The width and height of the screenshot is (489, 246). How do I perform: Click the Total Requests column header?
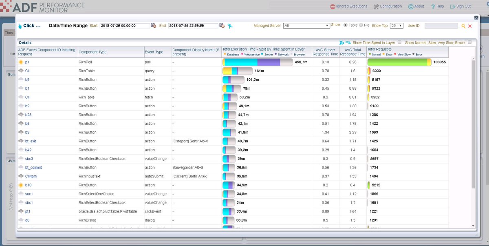[407, 52]
